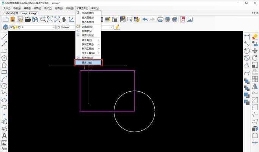259x152 pixels.
Task: Choose PL线反转(P) menu entry
Action: [88, 13]
